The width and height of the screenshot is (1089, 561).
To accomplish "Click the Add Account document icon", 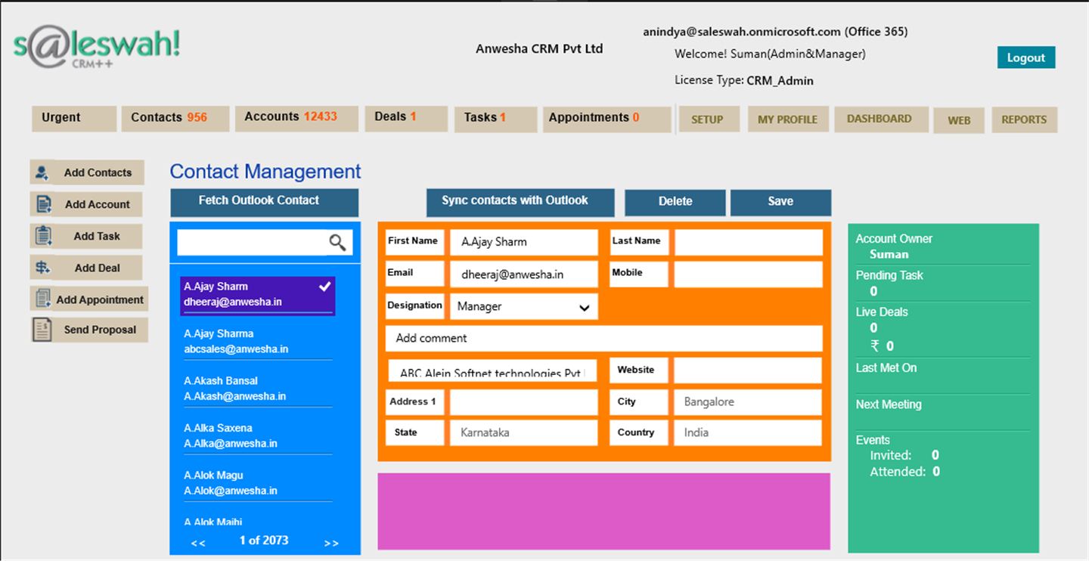I will [x=44, y=204].
